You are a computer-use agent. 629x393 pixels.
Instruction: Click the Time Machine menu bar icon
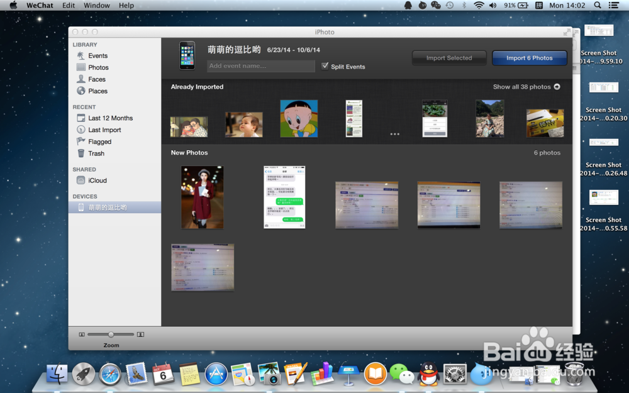coord(450,5)
